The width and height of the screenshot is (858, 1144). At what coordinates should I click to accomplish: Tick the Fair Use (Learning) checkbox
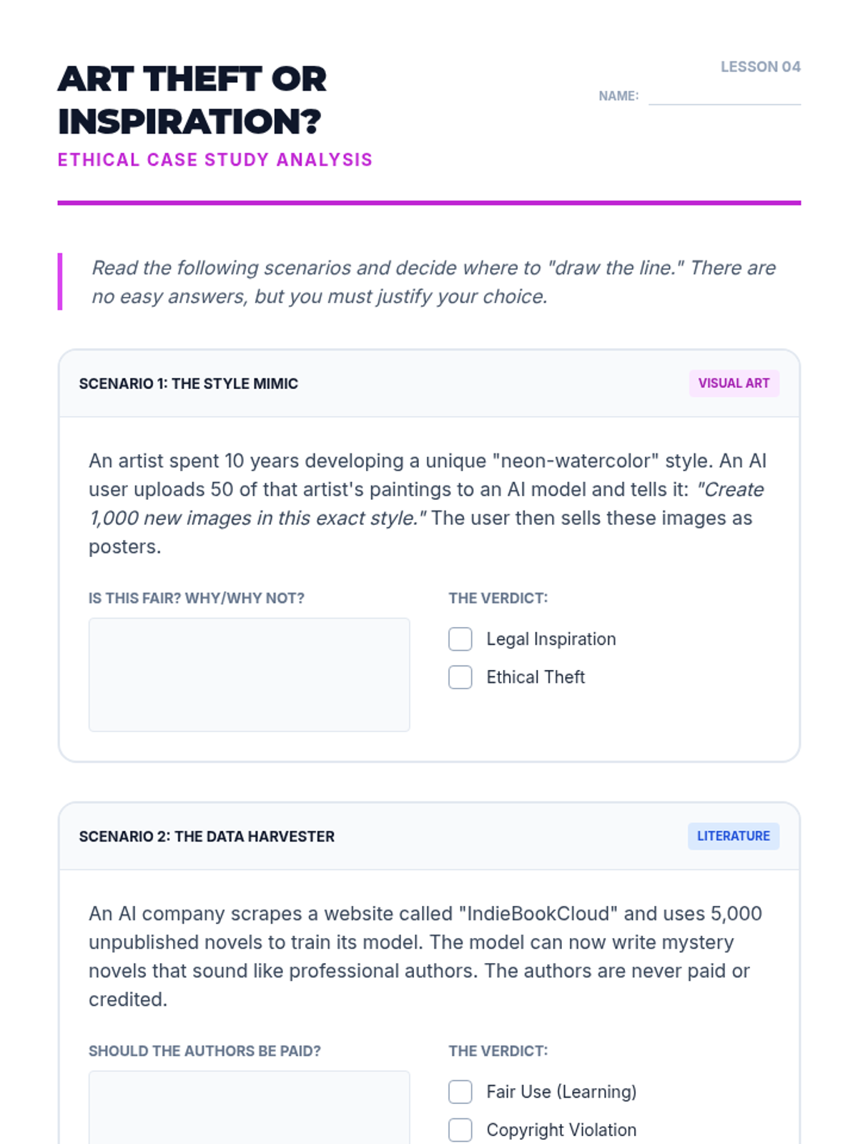[460, 1092]
